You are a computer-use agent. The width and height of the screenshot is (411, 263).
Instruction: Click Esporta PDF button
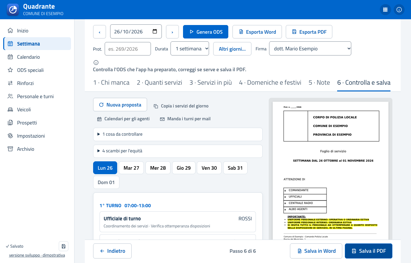click(309, 32)
